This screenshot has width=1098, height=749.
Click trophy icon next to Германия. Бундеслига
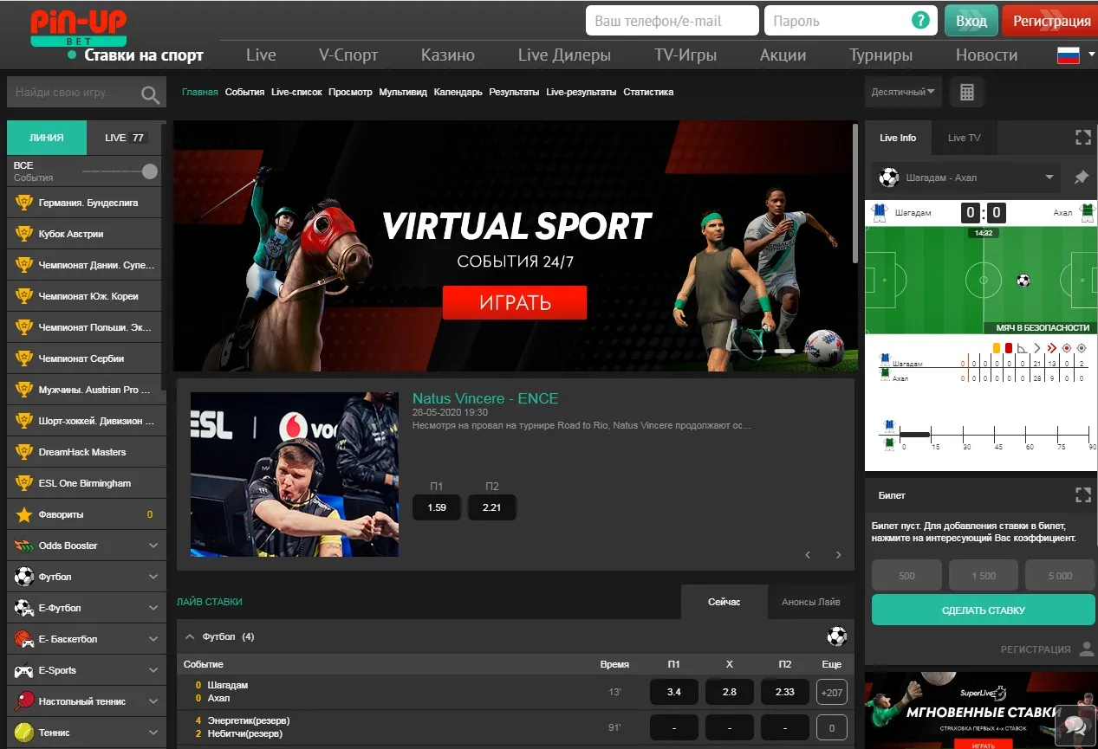(x=24, y=203)
